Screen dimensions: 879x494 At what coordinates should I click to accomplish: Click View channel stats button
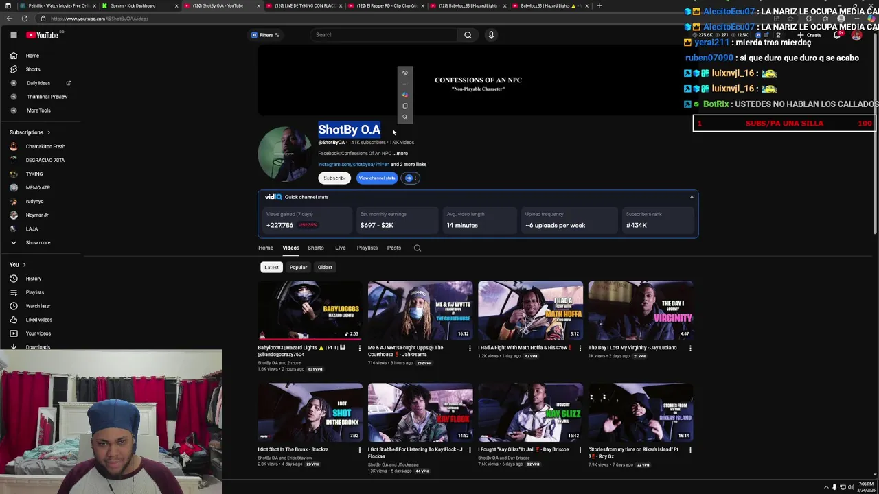[x=377, y=178]
